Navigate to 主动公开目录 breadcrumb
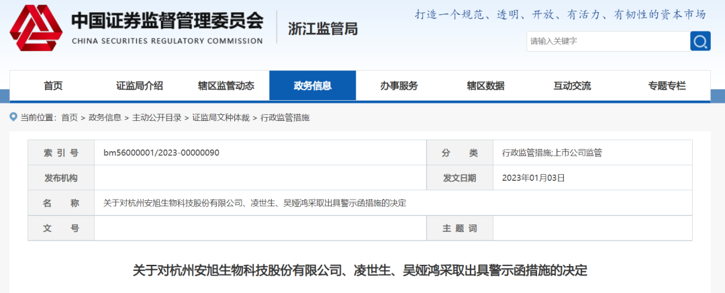This screenshot has width=725, height=293. [x=156, y=118]
